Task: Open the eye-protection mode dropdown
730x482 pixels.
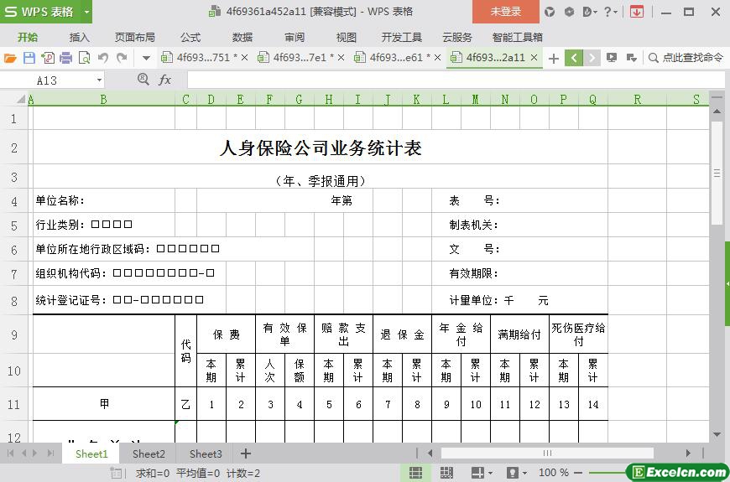Action: click(524, 473)
